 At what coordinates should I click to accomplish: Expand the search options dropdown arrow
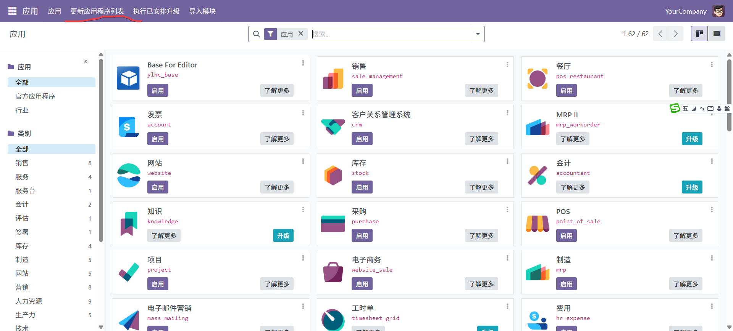pyautogui.click(x=478, y=34)
